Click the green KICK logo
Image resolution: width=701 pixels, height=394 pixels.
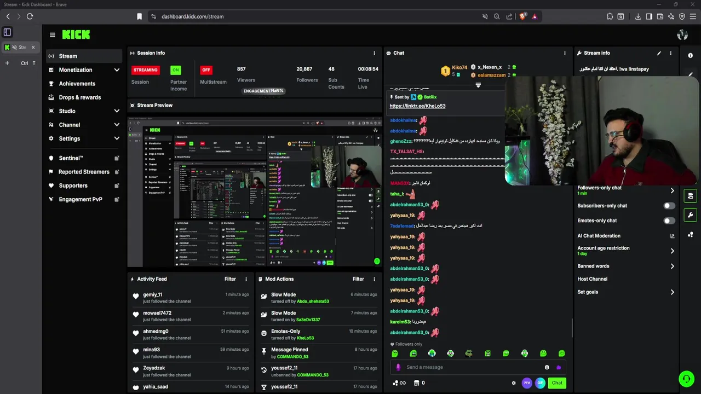(x=76, y=34)
